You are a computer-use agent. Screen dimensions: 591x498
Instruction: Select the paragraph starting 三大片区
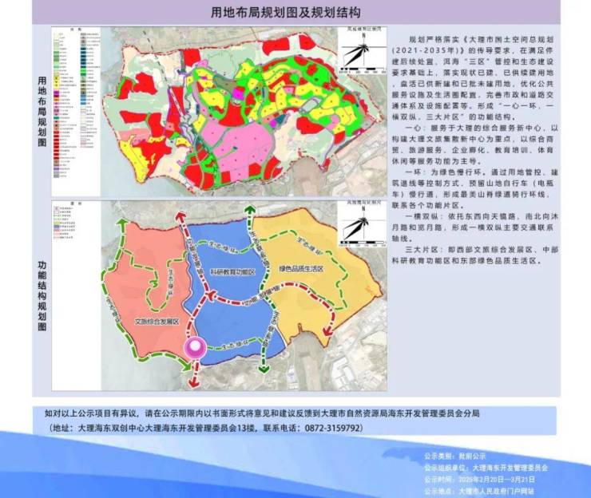pyautogui.click(x=474, y=255)
